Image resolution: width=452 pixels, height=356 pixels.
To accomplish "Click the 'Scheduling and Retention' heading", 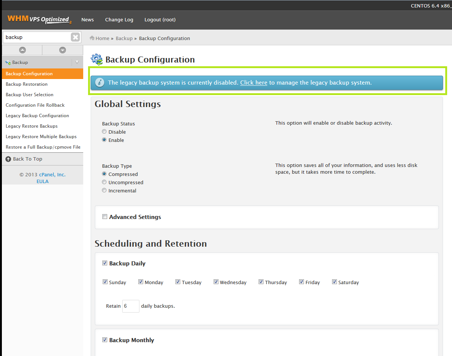I will (x=151, y=244).
